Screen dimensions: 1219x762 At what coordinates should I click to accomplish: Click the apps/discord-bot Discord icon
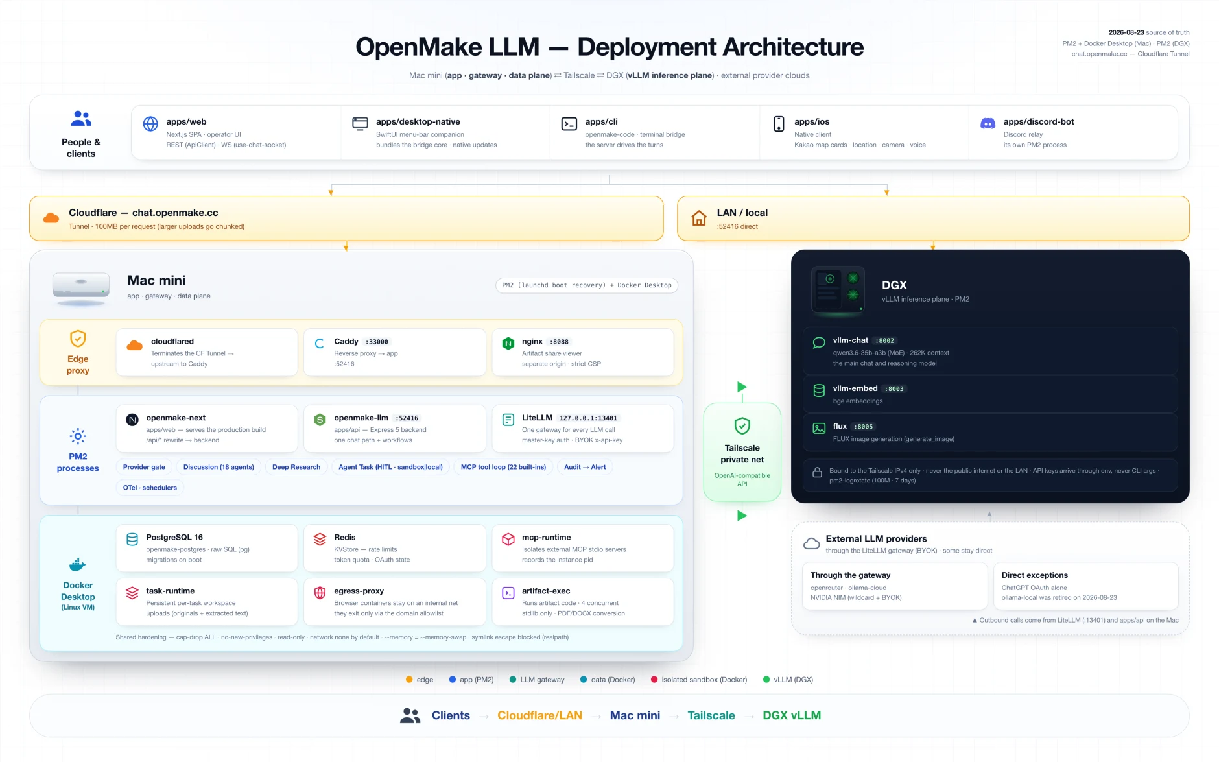click(988, 124)
